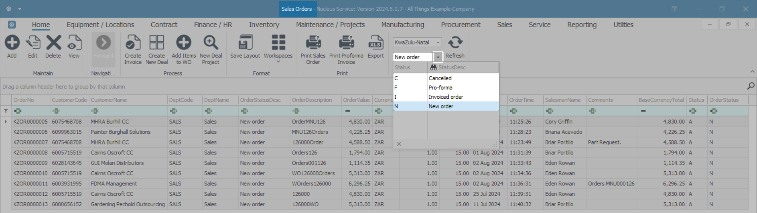Open the Sales tab
Image resolution: width=757 pixels, height=213 pixels.
[504, 24]
